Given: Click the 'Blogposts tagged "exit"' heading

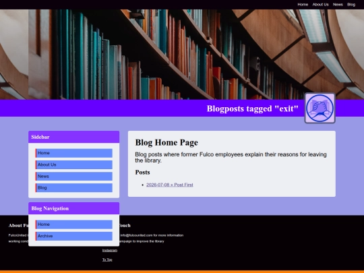Looking at the screenshot, I should tap(252, 109).
